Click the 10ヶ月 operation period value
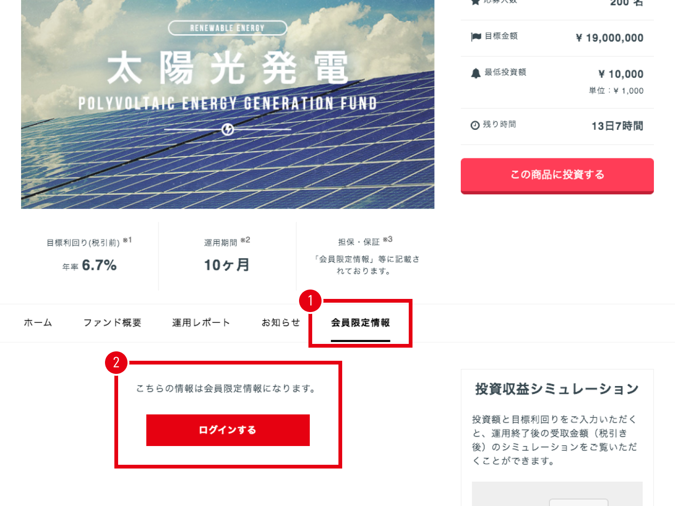675x506 pixels. [227, 265]
